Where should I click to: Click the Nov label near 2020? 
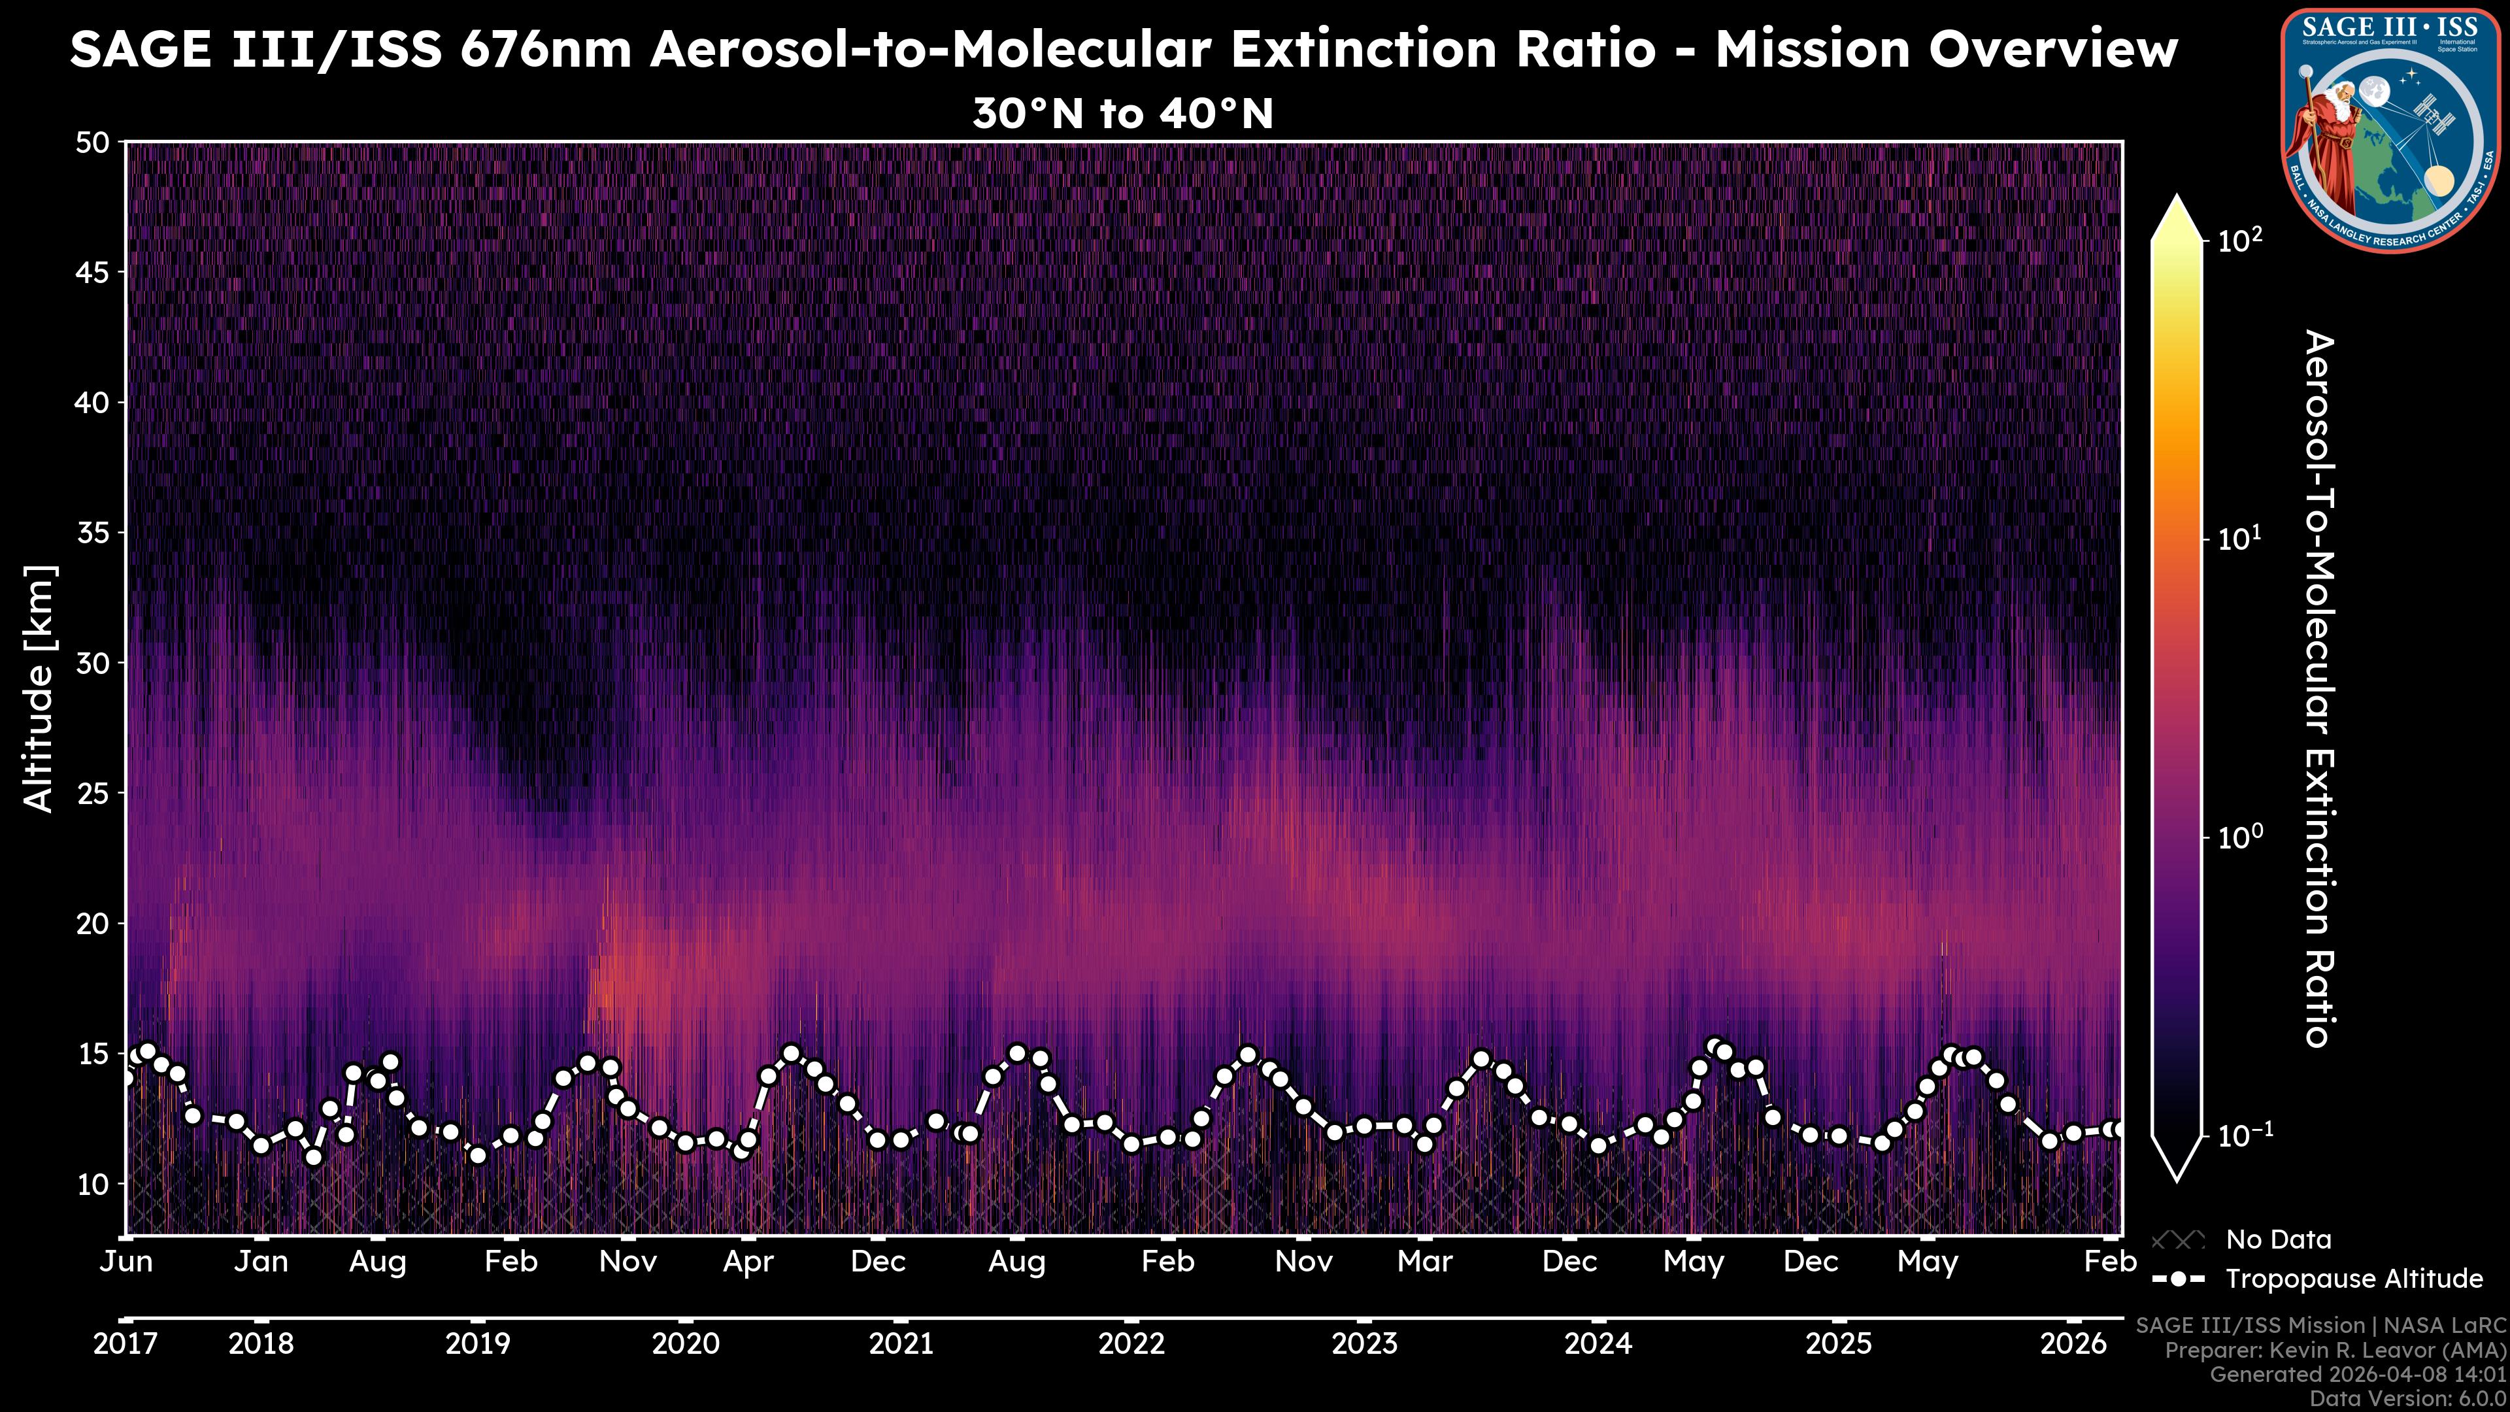pos(627,1262)
